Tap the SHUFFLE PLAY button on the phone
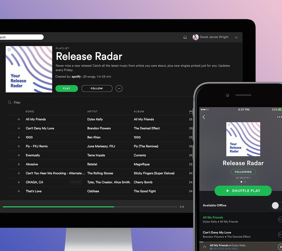The width and height of the screenshot is (282, 251). tap(243, 191)
